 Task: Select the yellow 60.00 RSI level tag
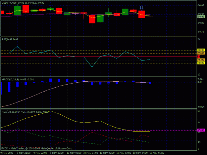(x=201, y=50)
